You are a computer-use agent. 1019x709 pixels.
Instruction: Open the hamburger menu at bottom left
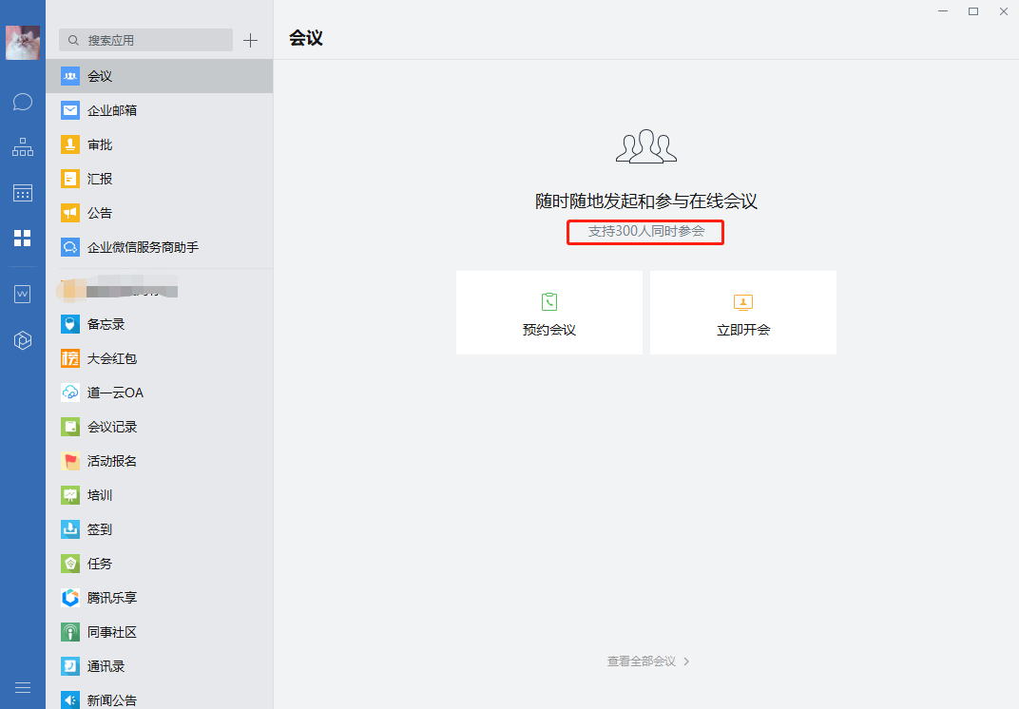[x=23, y=687]
